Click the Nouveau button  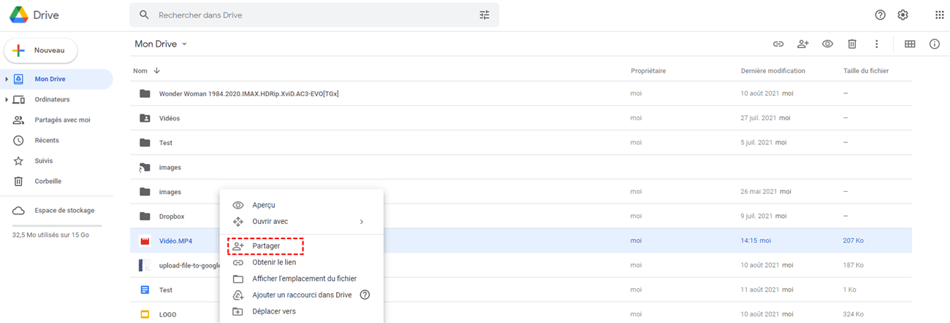pyautogui.click(x=41, y=50)
